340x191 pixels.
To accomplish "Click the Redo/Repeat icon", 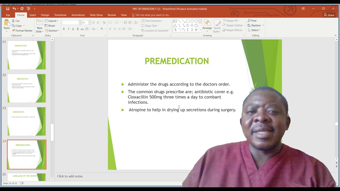I will 22,9.
